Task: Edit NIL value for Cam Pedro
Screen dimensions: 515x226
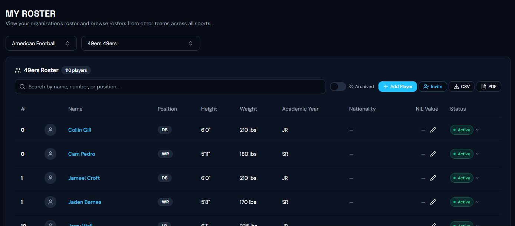Action: pyautogui.click(x=433, y=154)
